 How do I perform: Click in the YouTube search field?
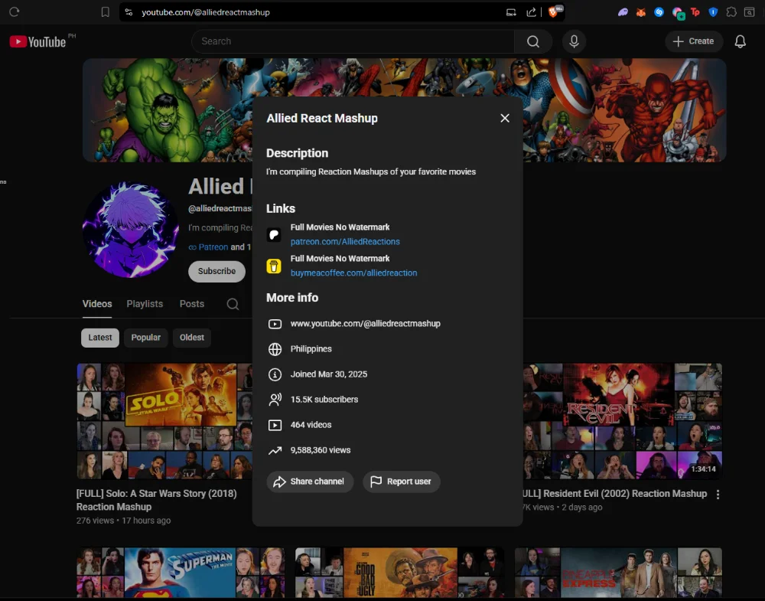pyautogui.click(x=353, y=41)
